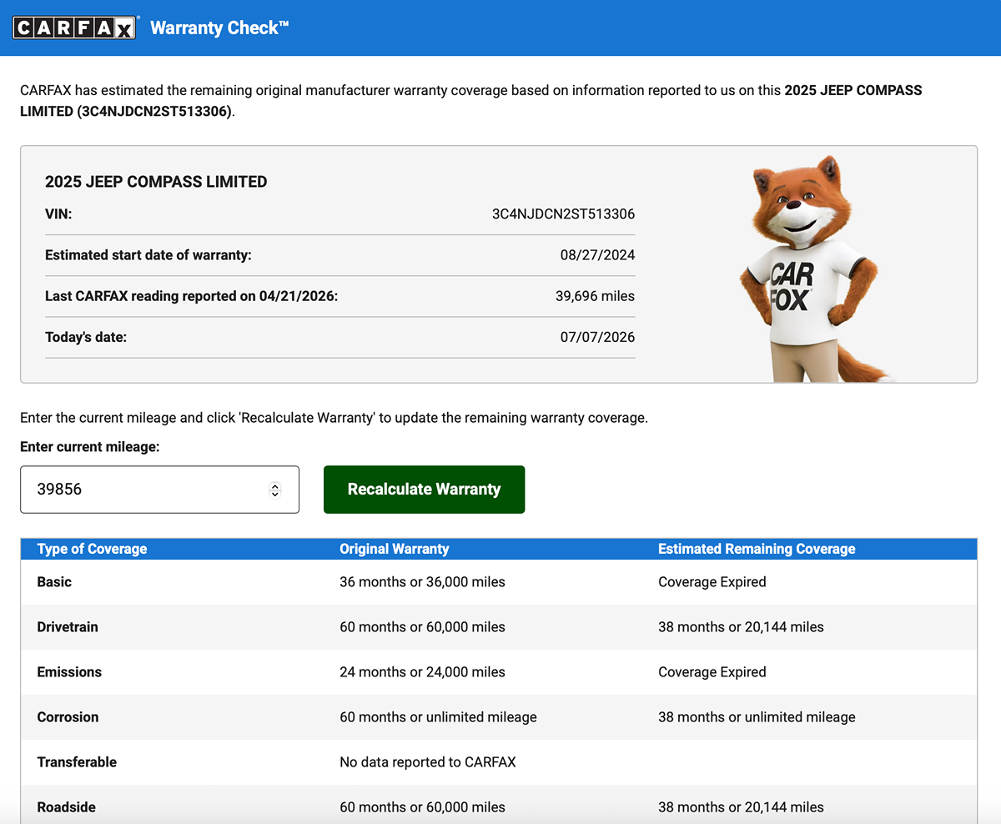Click the Transferable coverage row label
The height and width of the screenshot is (824, 1001).
77,762
